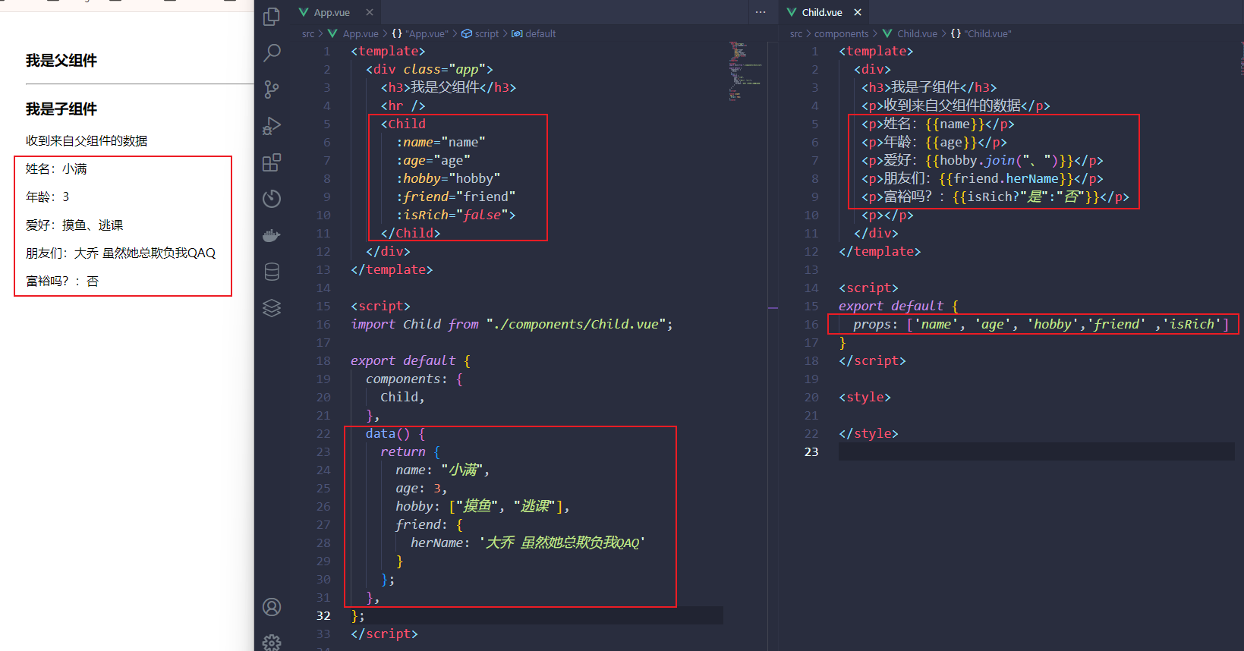Open the More Actions ellipsis of left editor group
The height and width of the screenshot is (651, 1244).
coord(761,12)
